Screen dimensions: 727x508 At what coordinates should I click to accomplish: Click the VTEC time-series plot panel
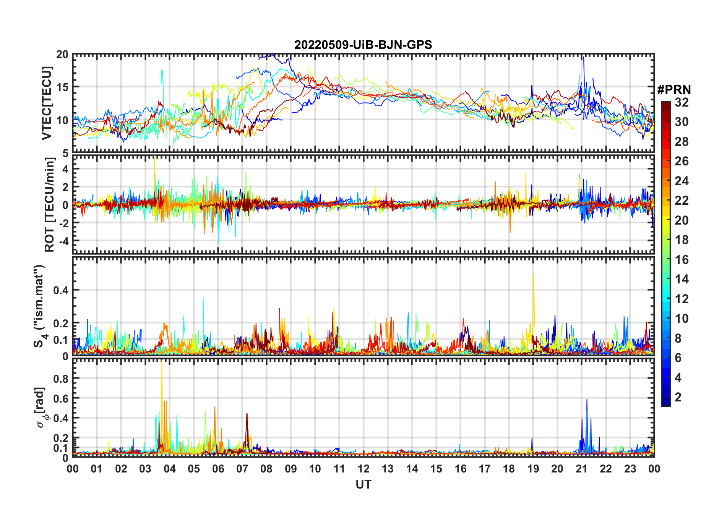tap(363, 103)
